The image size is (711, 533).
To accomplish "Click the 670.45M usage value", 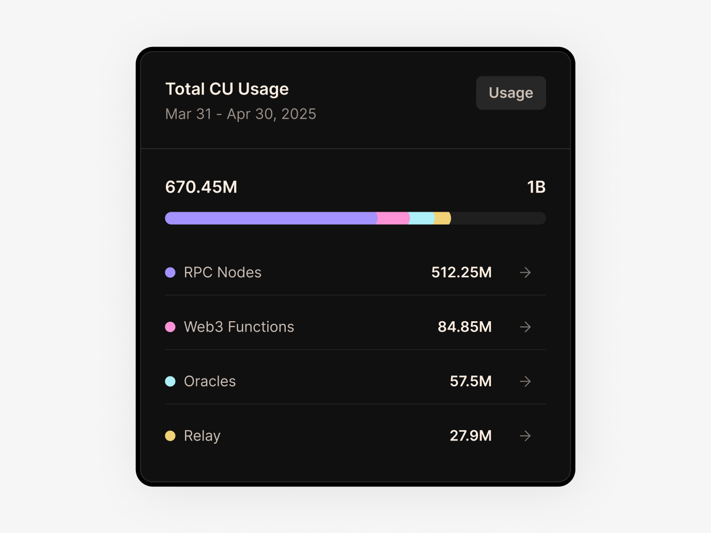I will (x=201, y=187).
